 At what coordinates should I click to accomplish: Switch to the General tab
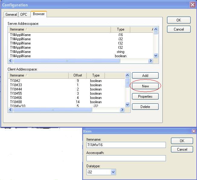pyautogui.click(x=11, y=15)
